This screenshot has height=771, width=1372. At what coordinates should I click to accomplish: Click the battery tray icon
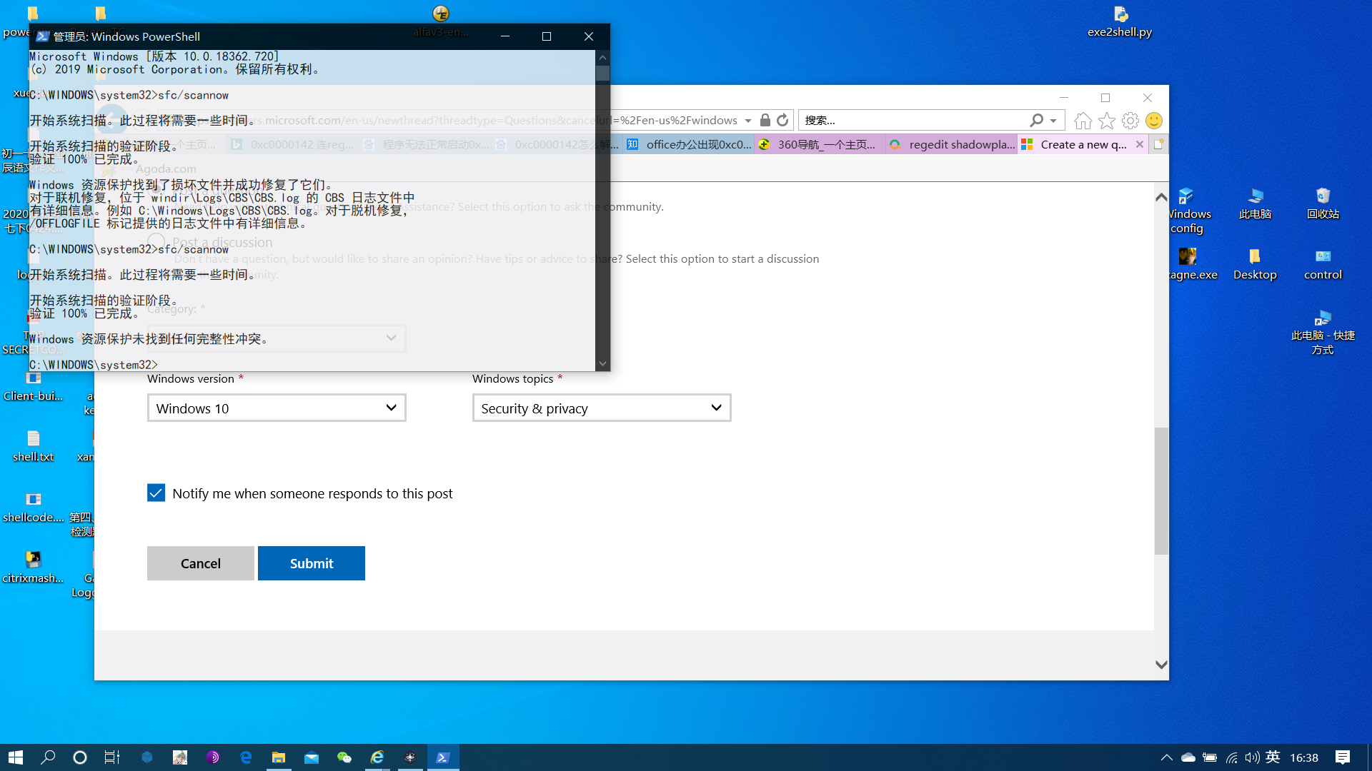click(x=1210, y=757)
